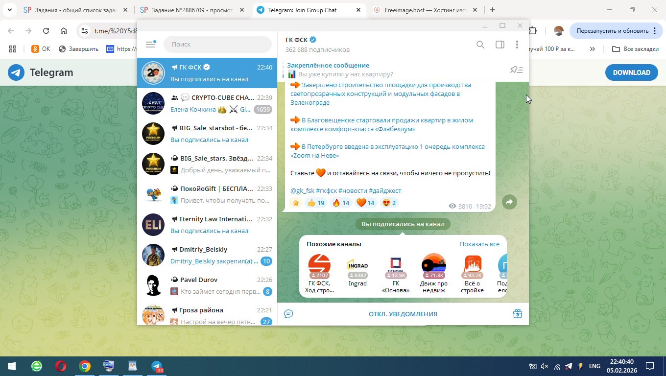Click the blue DOWNLOAD button on web page
The width and height of the screenshot is (666, 376).
click(632, 72)
